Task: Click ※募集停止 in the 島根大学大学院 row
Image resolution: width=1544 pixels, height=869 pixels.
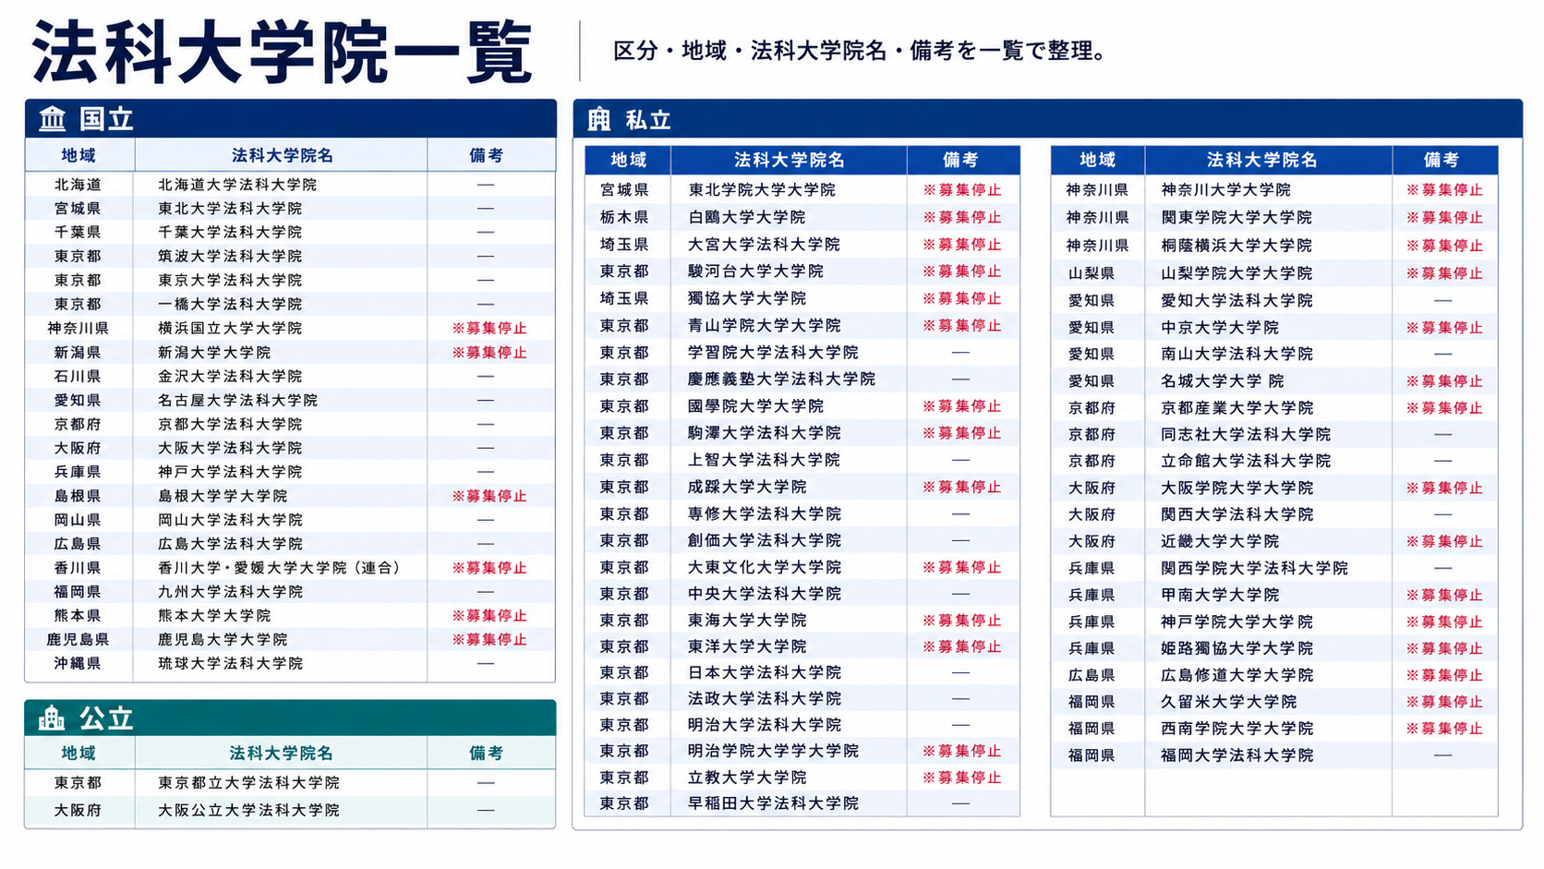Action: pos(489,496)
